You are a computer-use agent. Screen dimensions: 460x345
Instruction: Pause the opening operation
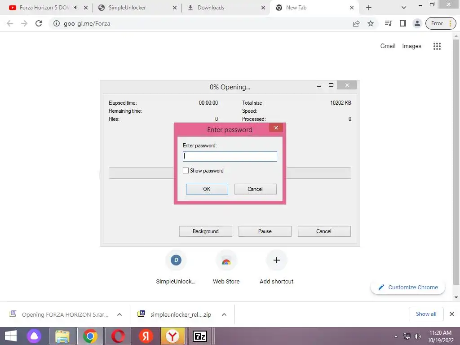point(265,231)
